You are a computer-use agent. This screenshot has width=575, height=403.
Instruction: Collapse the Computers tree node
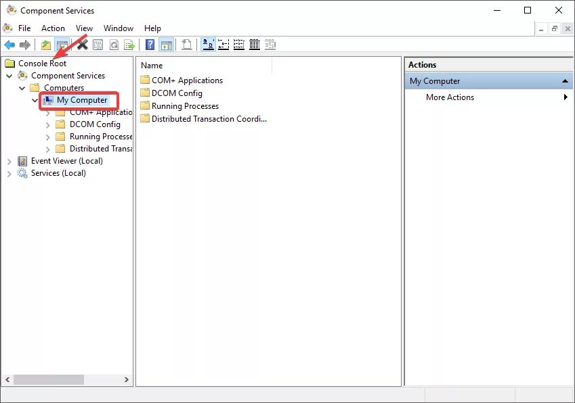tap(22, 88)
